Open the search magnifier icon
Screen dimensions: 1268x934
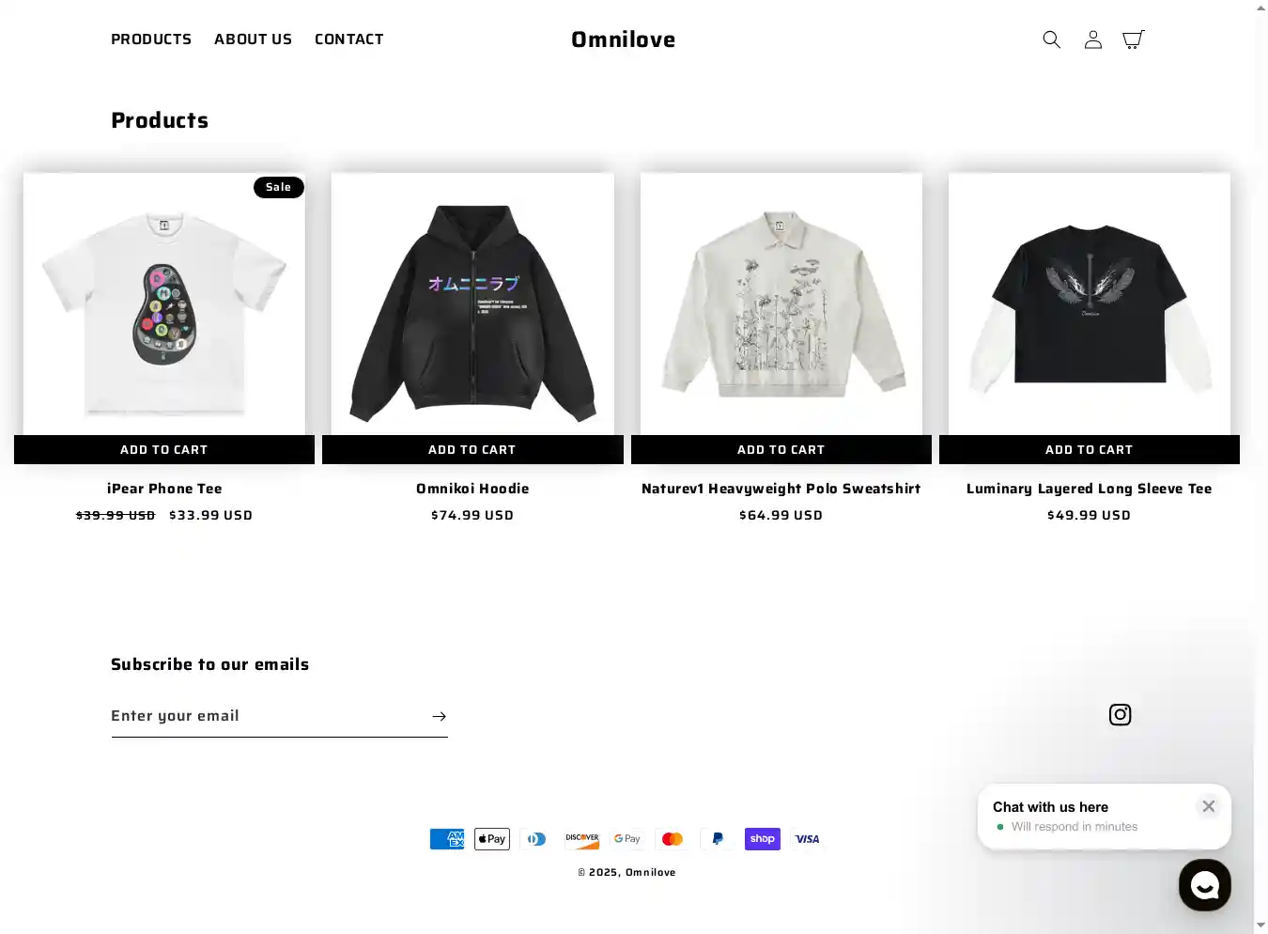point(1051,39)
